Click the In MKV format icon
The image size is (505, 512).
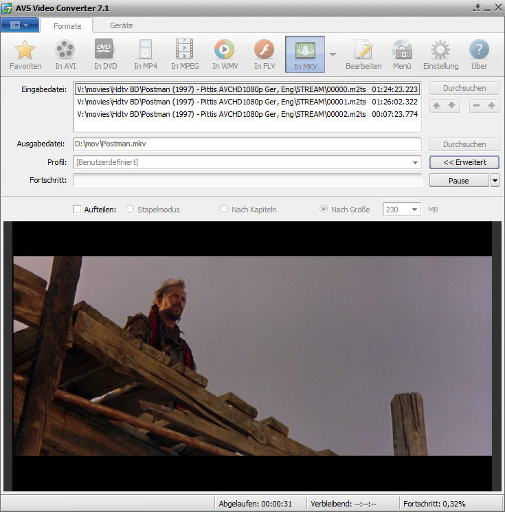coord(305,54)
